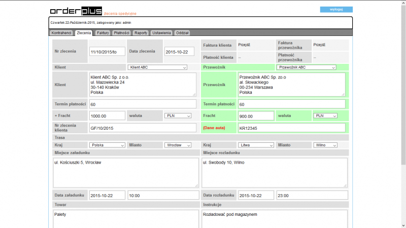Screen dimensions: 406x228
Task: Open the Faktury tab
Action: (x=103, y=33)
